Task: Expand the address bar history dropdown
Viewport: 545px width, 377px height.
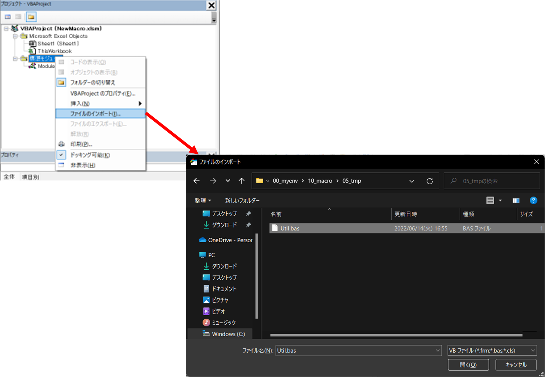Action: click(412, 181)
